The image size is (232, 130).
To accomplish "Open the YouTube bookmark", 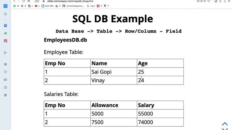I will coord(37,6).
